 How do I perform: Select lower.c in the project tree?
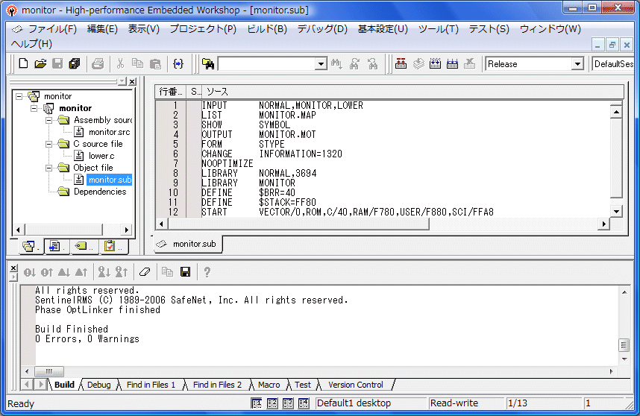[x=101, y=156]
